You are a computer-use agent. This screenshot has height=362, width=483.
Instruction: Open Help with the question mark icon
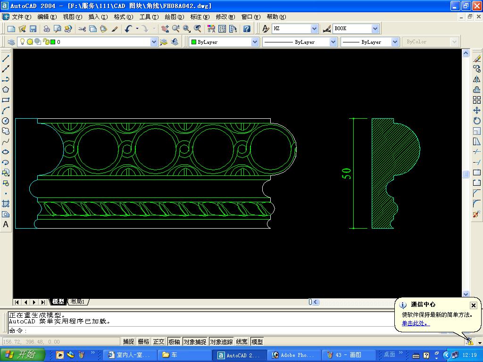tap(246, 29)
